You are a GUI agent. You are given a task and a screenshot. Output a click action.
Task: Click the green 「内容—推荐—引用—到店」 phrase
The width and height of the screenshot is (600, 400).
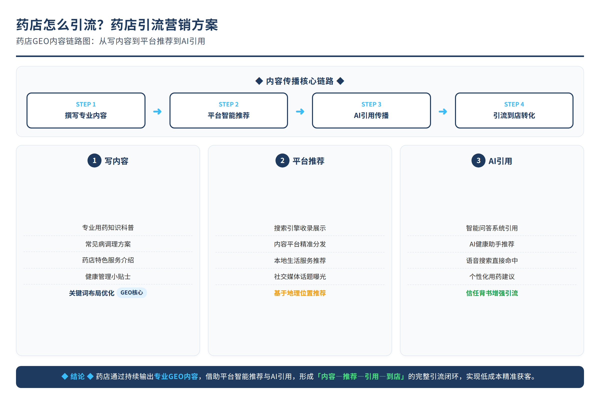[x=360, y=376]
